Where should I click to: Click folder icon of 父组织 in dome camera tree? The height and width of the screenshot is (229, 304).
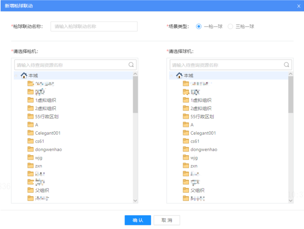(186, 190)
